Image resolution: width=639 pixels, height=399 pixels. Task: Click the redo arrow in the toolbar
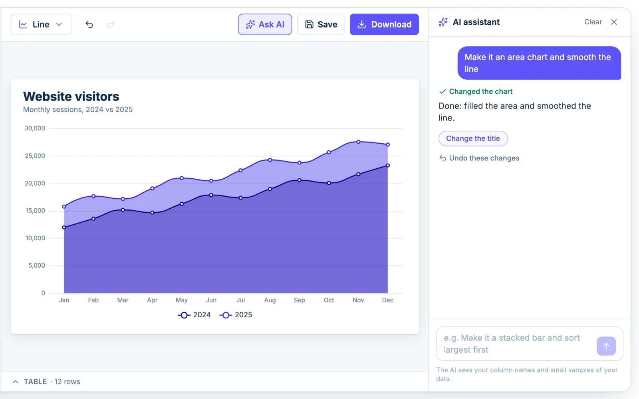[111, 24]
